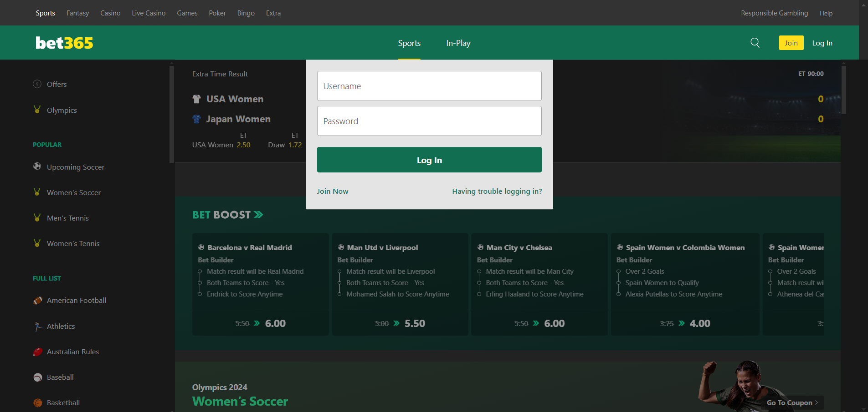
Task: Select the Upcoming Soccer ball icon
Action: point(37,166)
